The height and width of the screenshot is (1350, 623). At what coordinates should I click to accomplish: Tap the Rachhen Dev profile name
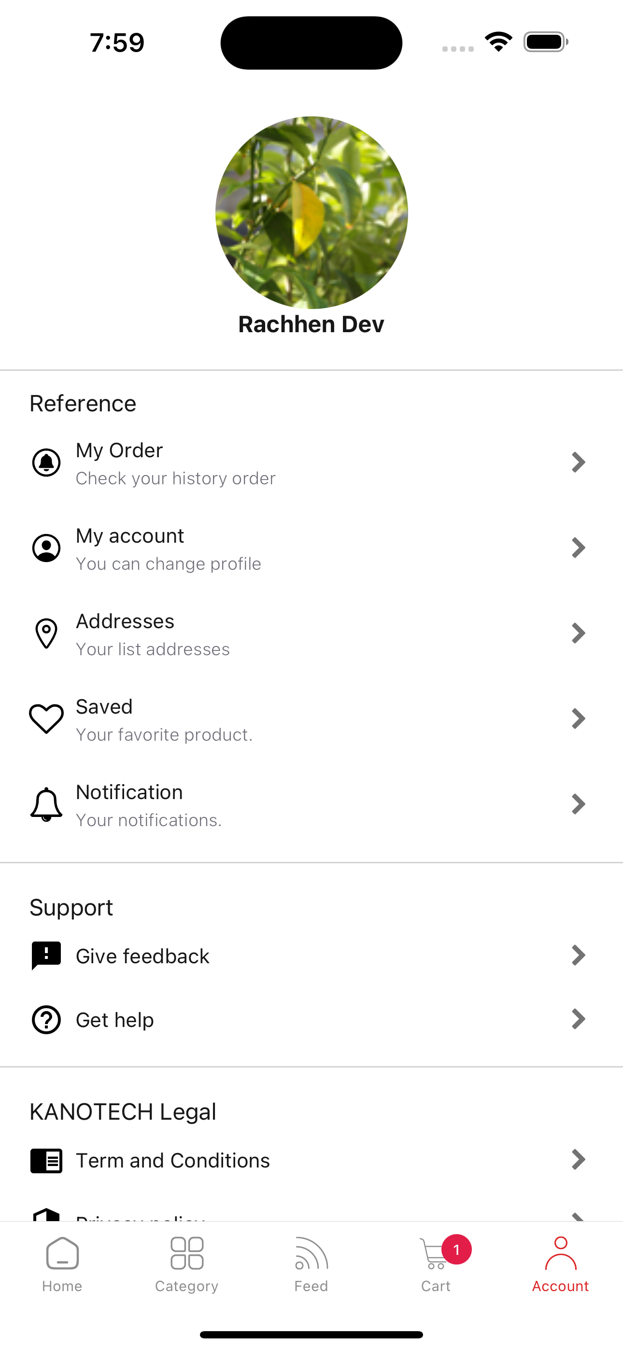click(x=311, y=324)
